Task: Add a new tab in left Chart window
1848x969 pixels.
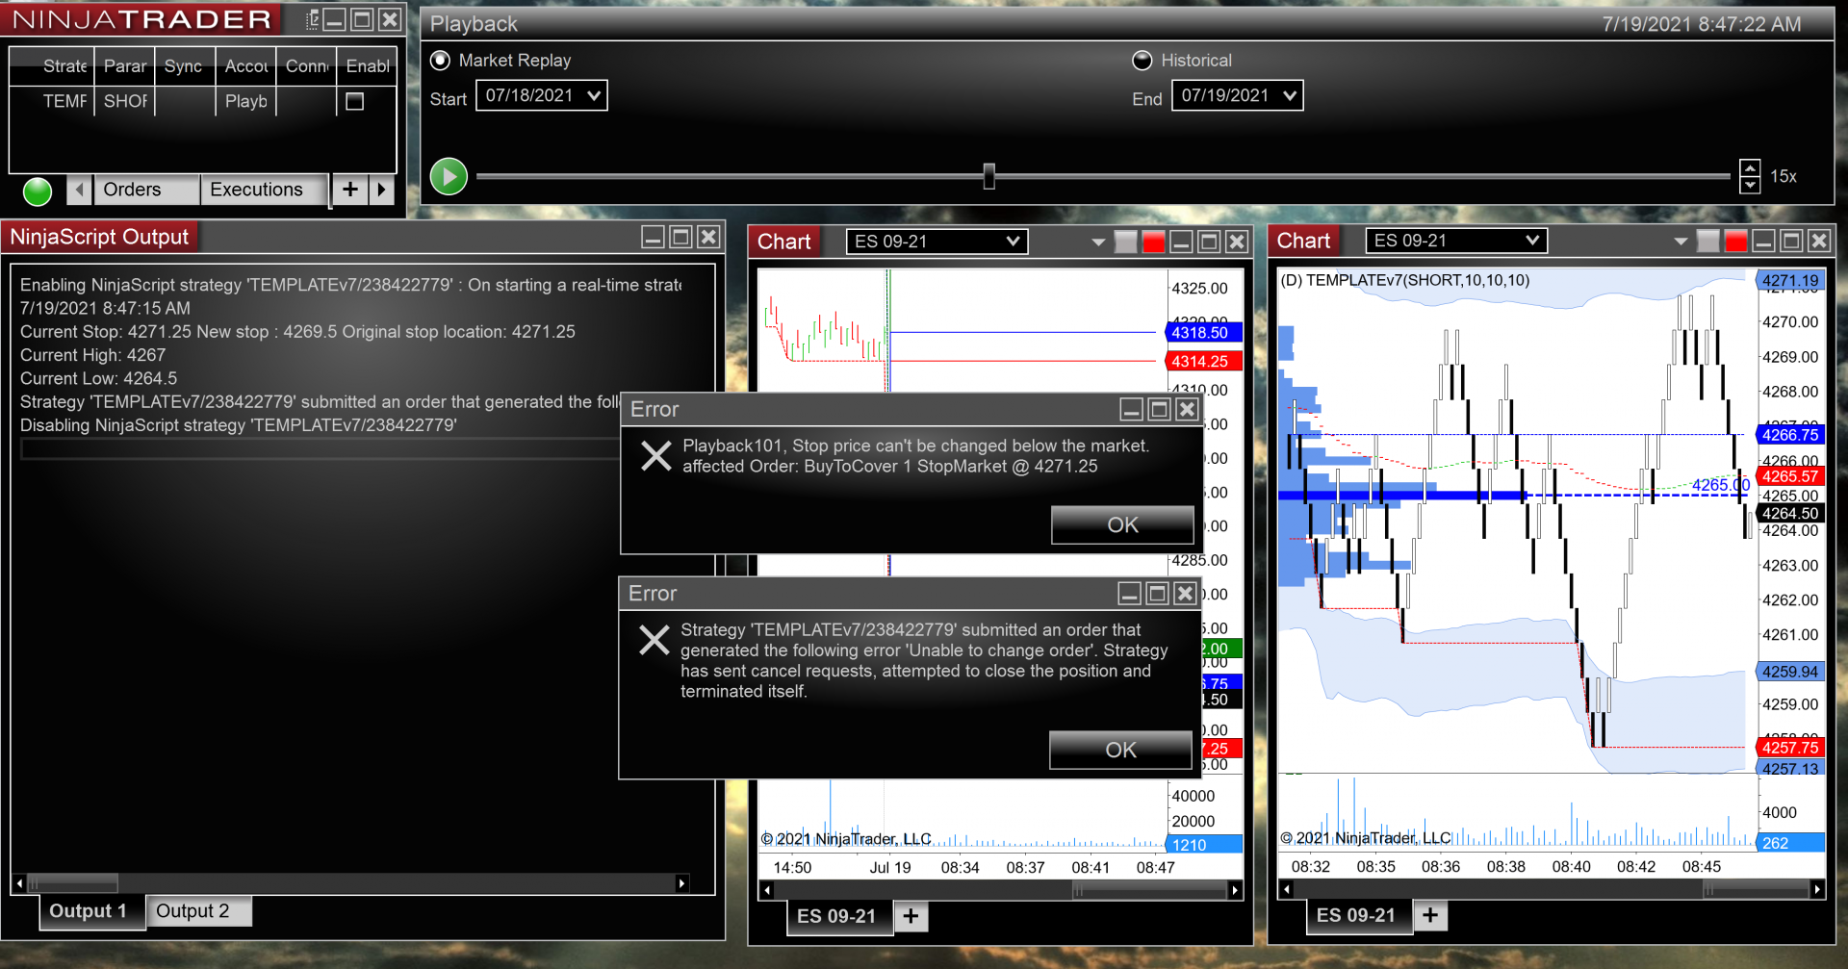Action: point(911,916)
